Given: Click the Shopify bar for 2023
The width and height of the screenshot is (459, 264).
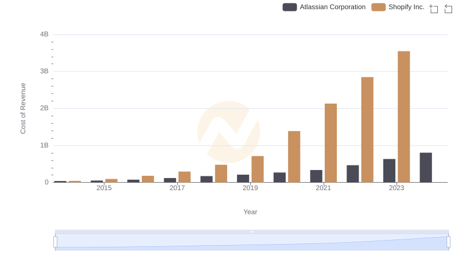Looking at the screenshot, I should [x=404, y=117].
